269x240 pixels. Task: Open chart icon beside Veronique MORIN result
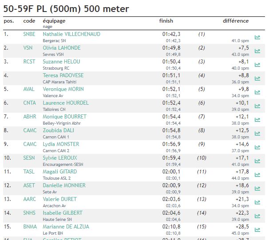[x=257, y=92]
